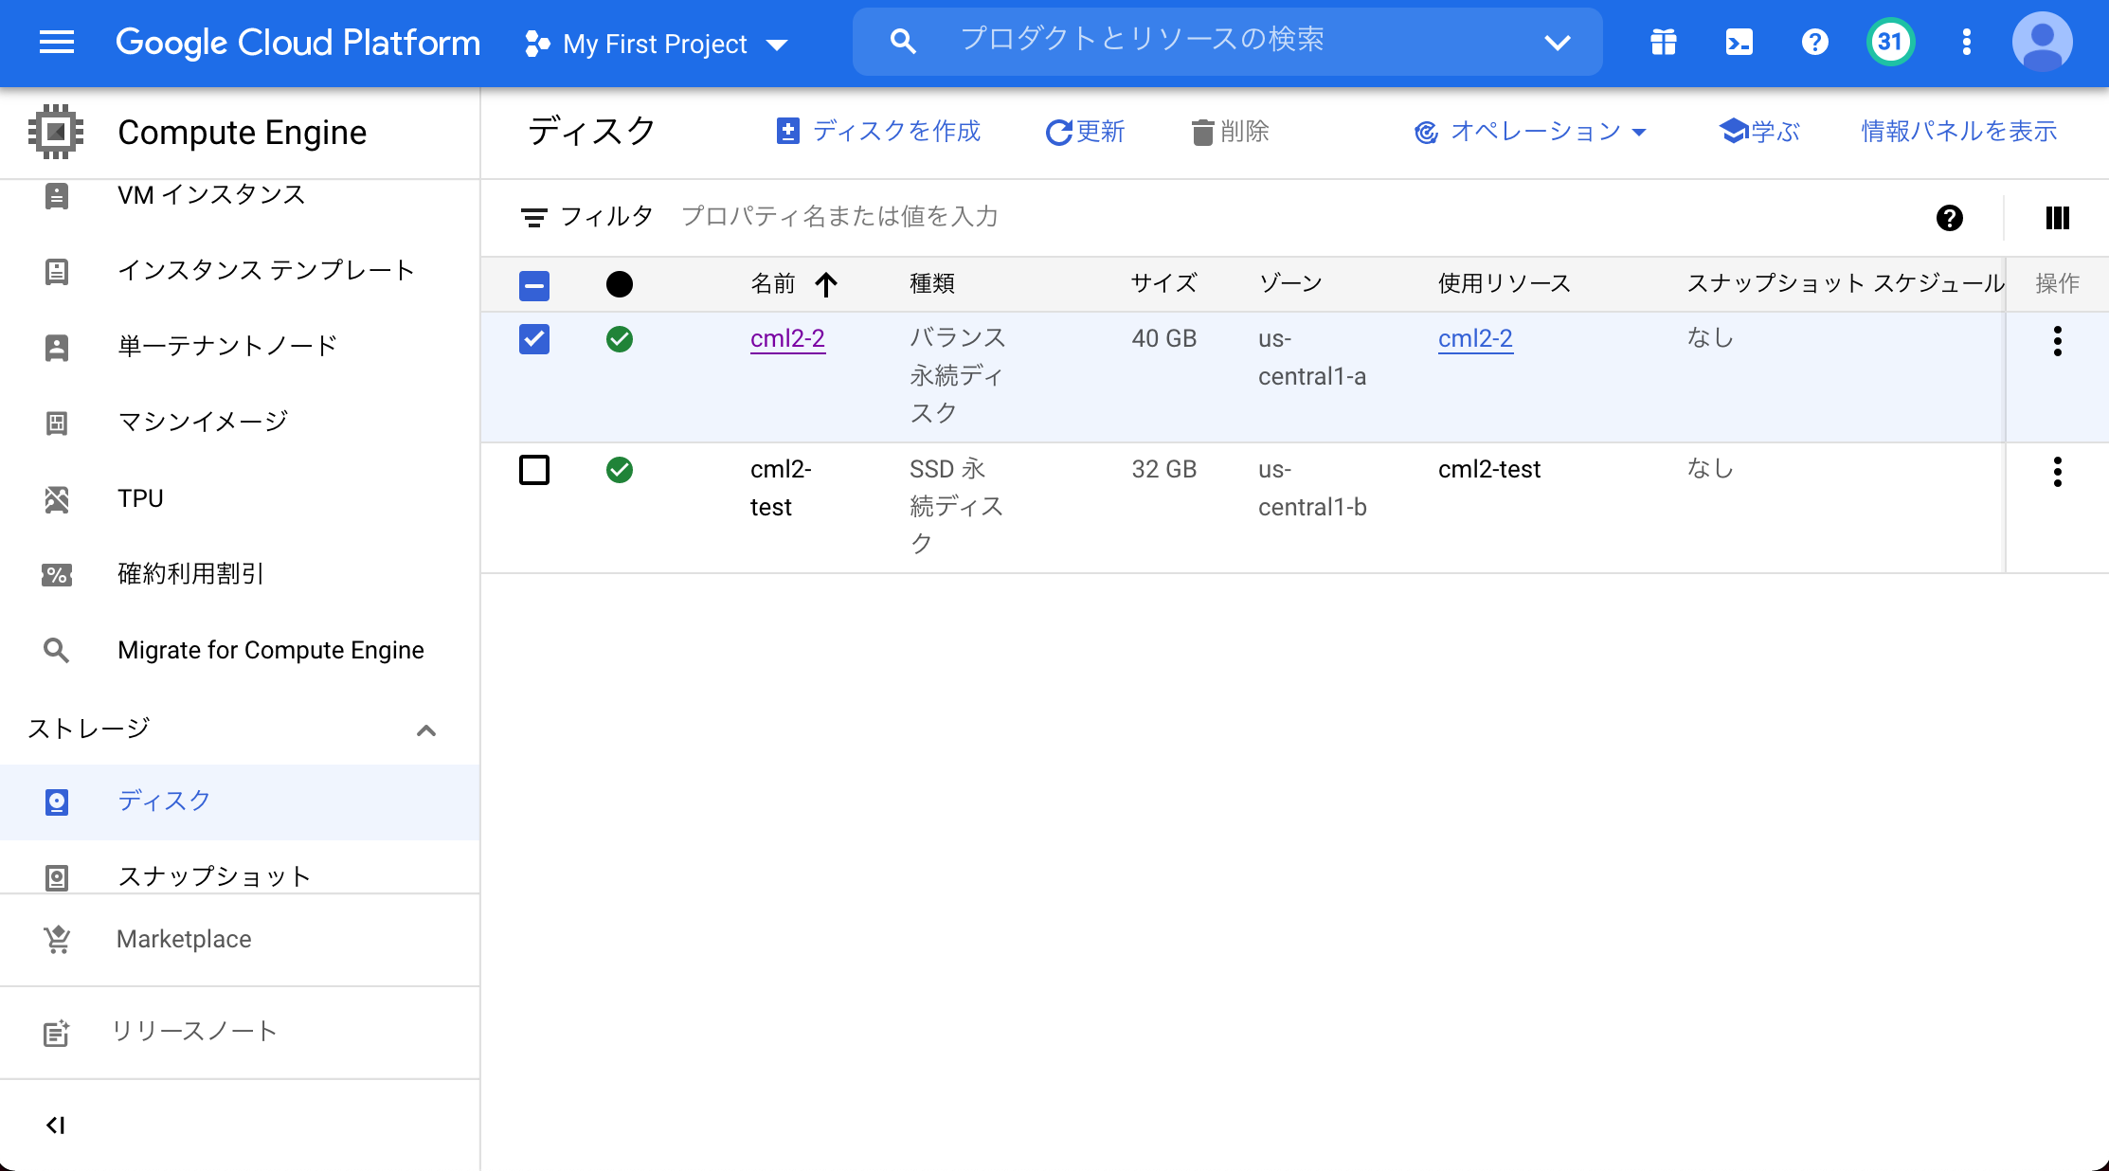Collapse the ストレージ section
Image resolution: width=2109 pixels, height=1171 pixels.
425,730
